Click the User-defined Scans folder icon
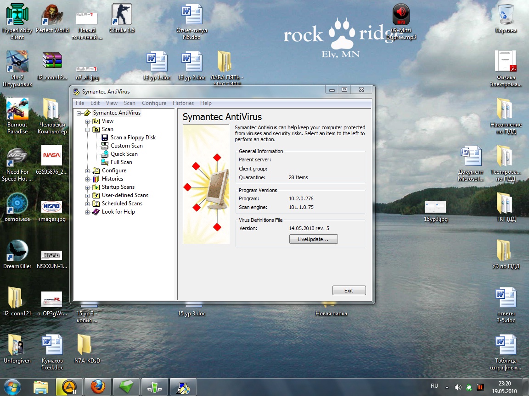Viewport: 529px width, 396px height. [x=96, y=195]
